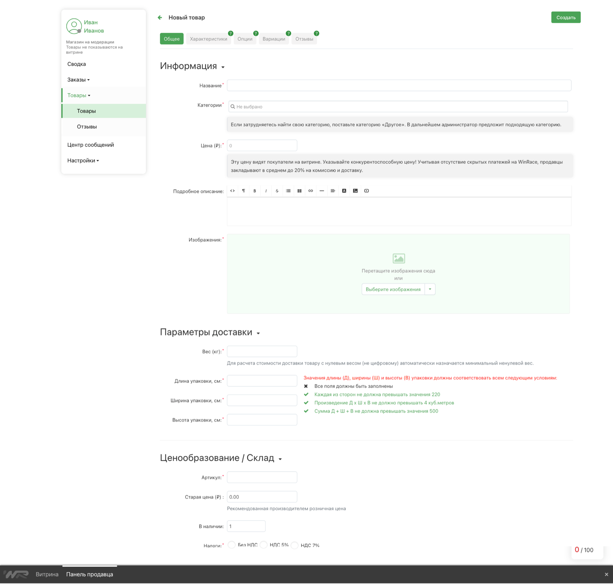Image resolution: width=613 pixels, height=584 pixels.
Task: Switch to the Характеристики tab
Action: click(x=208, y=39)
